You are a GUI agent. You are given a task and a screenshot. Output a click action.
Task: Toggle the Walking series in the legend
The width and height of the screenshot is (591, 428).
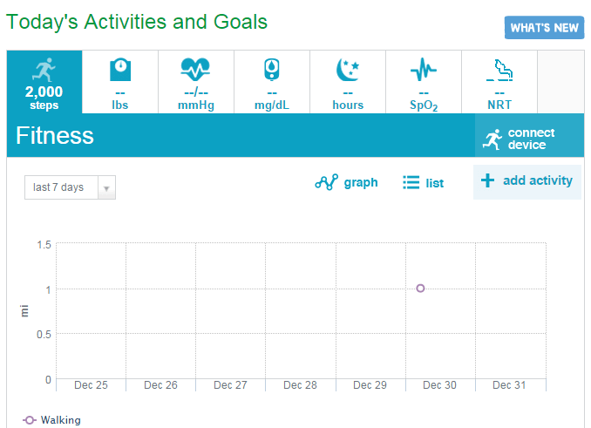tap(51, 419)
